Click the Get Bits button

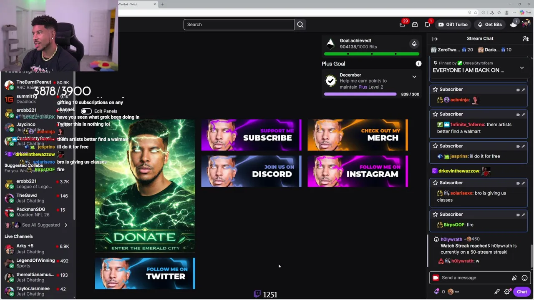pos(490,25)
